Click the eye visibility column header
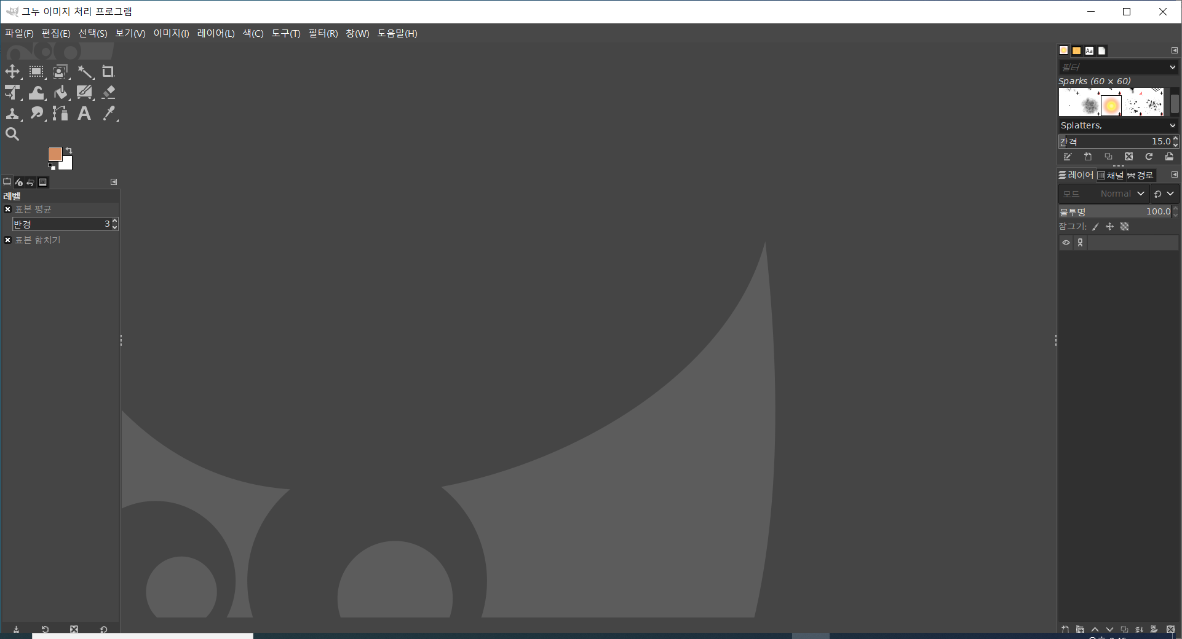1182x639 pixels. point(1066,243)
